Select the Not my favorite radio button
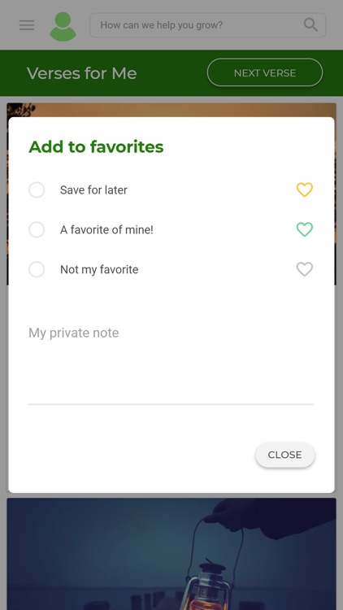The image size is (343, 610). [x=37, y=269]
